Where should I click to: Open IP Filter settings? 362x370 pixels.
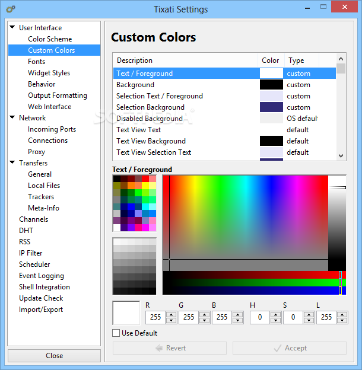click(30, 253)
